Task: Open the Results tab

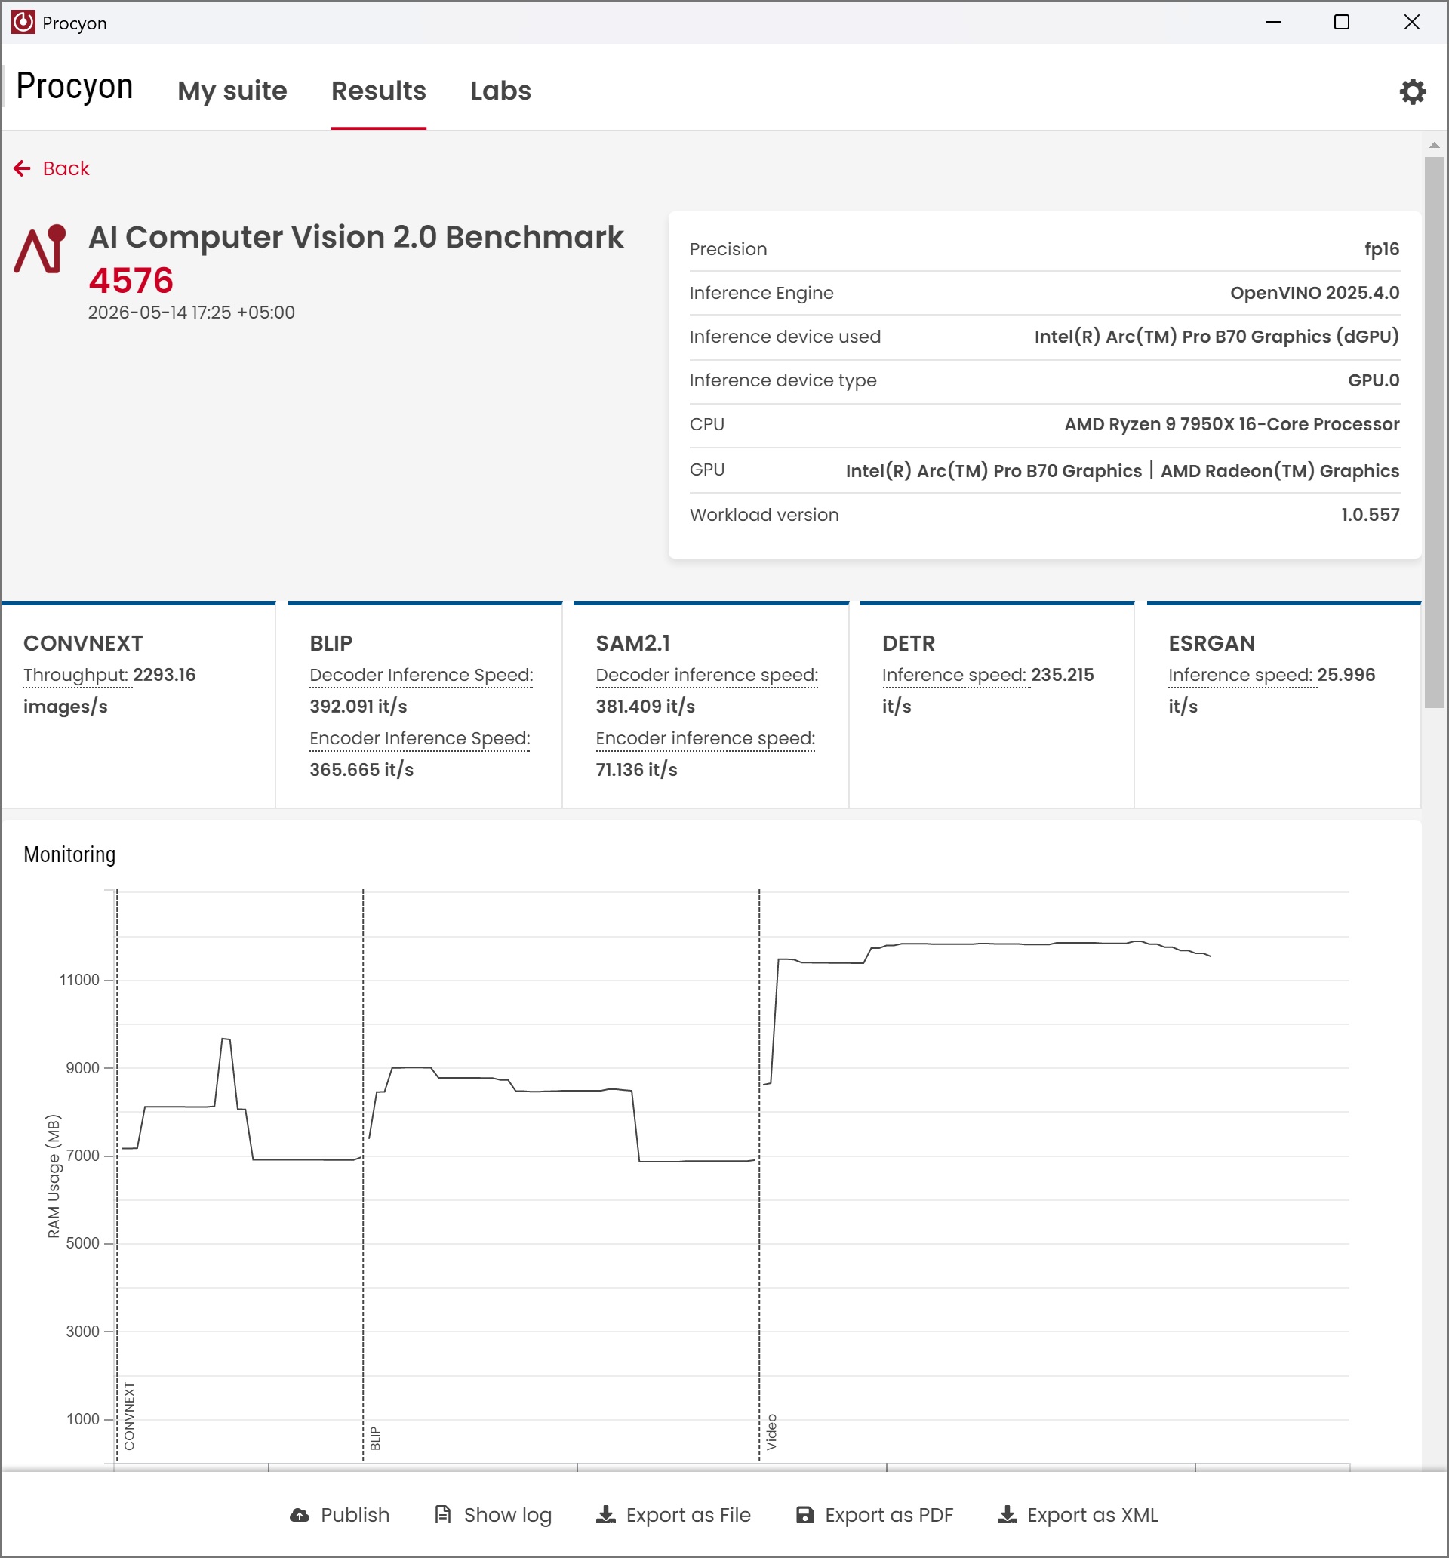Action: click(x=379, y=91)
